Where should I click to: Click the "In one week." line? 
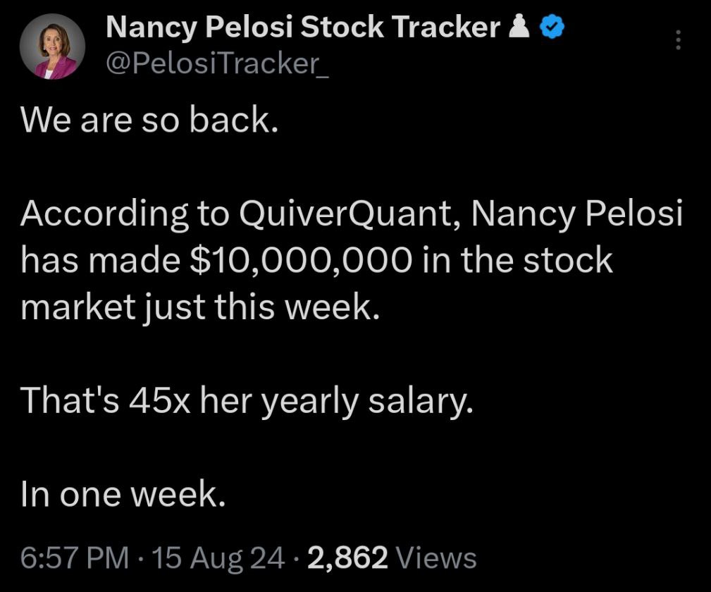[x=123, y=494]
